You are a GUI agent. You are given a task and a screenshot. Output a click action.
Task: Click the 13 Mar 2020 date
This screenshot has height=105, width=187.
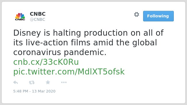click(44, 91)
